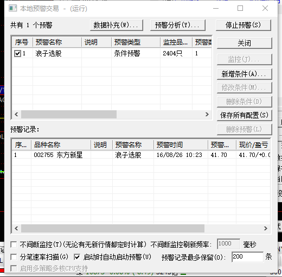Click the disabled 修改条件(M) button
This screenshot has height=277, width=282.
[x=245, y=87]
